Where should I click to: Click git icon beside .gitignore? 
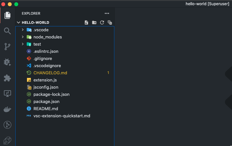[29, 58]
